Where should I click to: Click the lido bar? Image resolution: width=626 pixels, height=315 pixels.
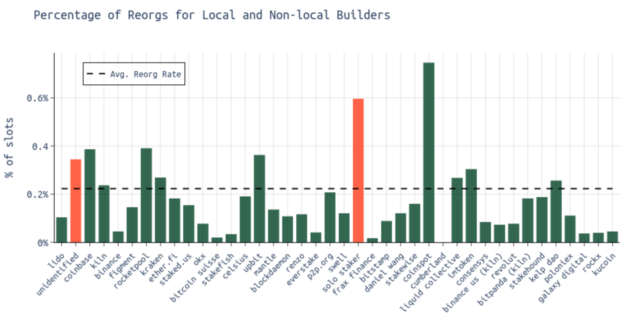[x=62, y=230]
